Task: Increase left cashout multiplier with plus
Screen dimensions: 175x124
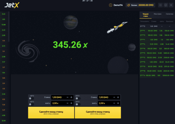Action: [71, 103]
